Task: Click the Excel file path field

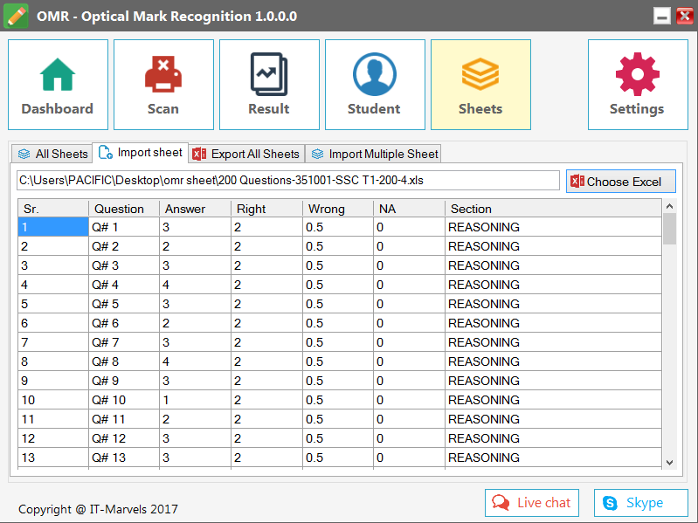Action: (288, 180)
